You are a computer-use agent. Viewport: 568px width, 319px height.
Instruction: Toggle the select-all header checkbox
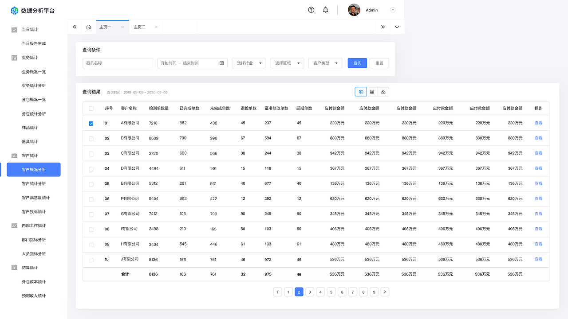(91, 108)
